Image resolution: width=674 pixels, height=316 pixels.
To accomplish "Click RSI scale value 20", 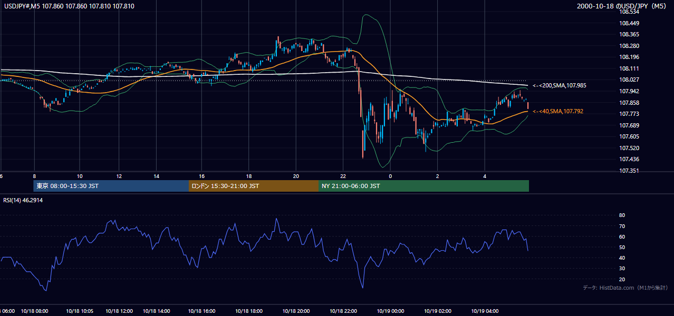I will [x=622, y=279].
